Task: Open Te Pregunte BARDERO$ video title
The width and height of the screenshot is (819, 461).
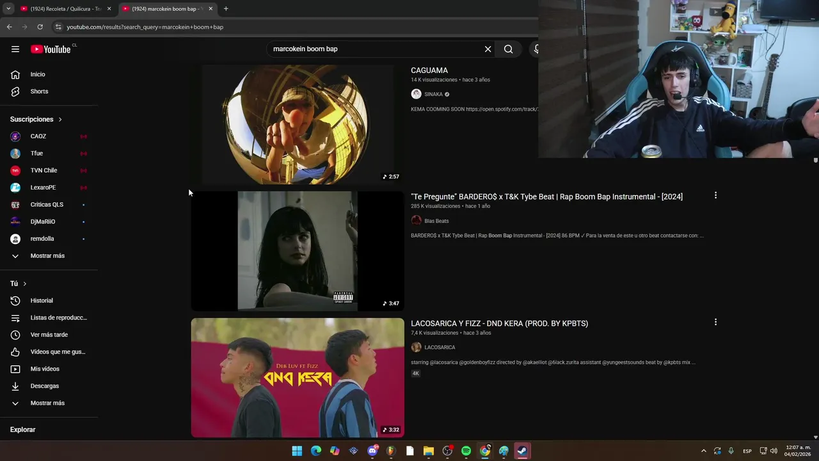Action: click(x=546, y=197)
